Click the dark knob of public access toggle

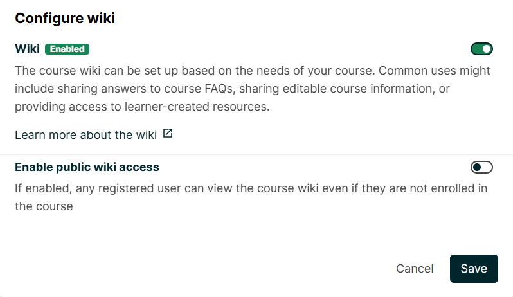pos(477,168)
